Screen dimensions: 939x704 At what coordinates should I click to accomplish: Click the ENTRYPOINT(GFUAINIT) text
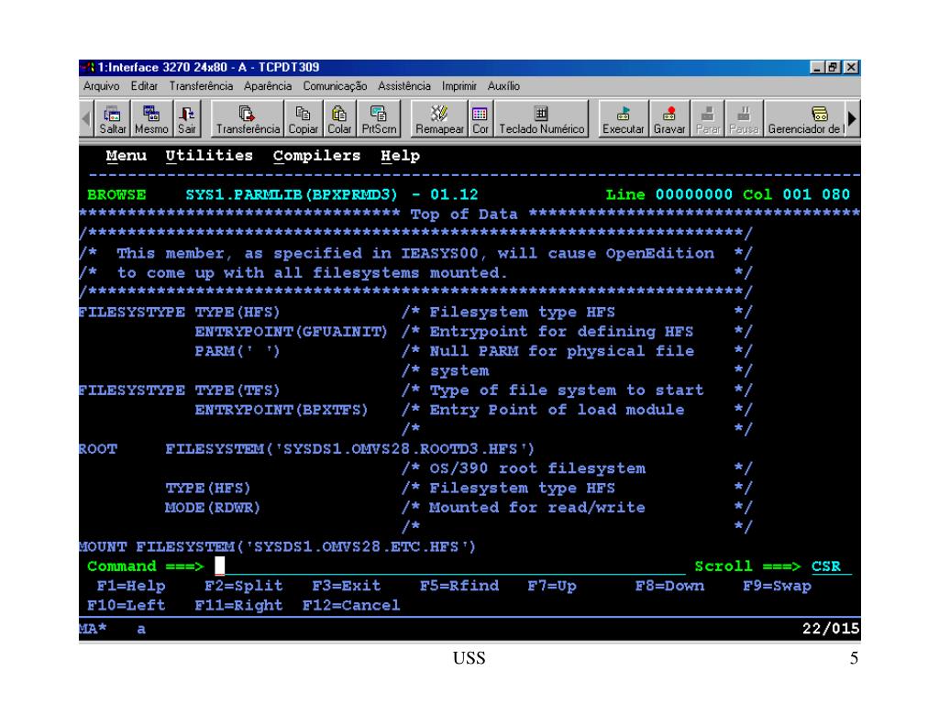(291, 331)
